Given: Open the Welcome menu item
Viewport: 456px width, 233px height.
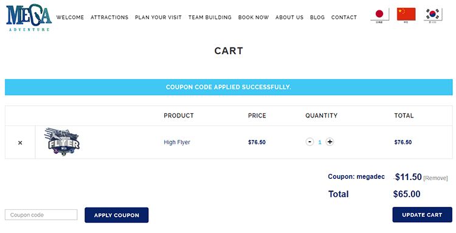Looking at the screenshot, I should [x=70, y=18].
